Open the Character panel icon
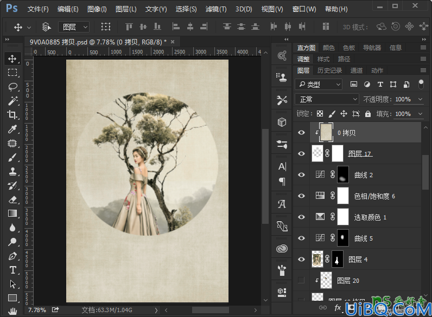 pos(282,166)
